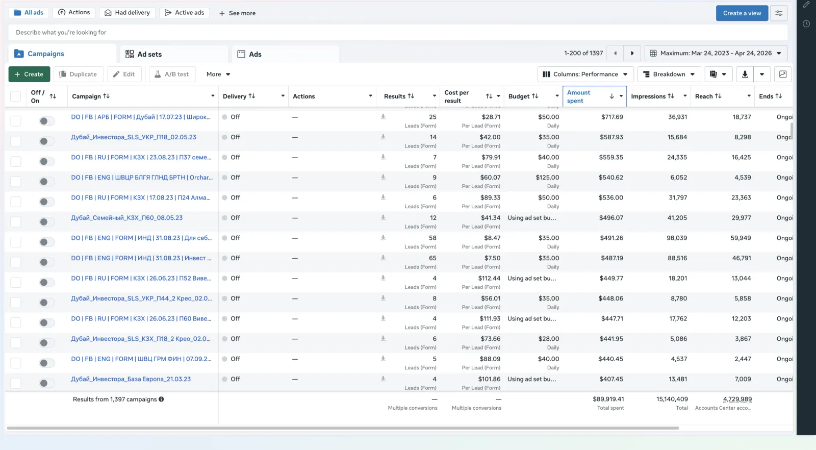Viewport: 816px width, 450px height.
Task: Switch to the Ad sets tab
Action: point(174,54)
